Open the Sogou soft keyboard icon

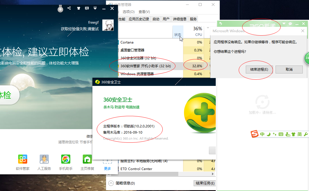(x=281, y=134)
